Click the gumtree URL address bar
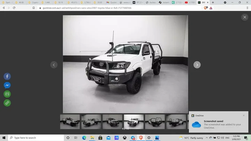The image size is (251, 141). click(x=105, y=8)
